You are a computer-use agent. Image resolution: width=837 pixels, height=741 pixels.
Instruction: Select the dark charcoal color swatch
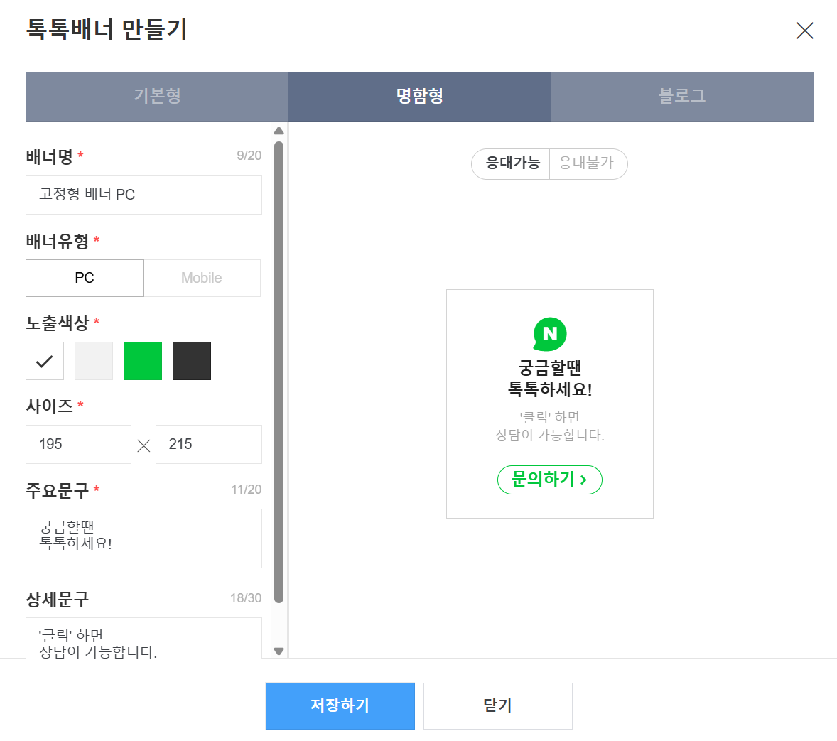[192, 361]
